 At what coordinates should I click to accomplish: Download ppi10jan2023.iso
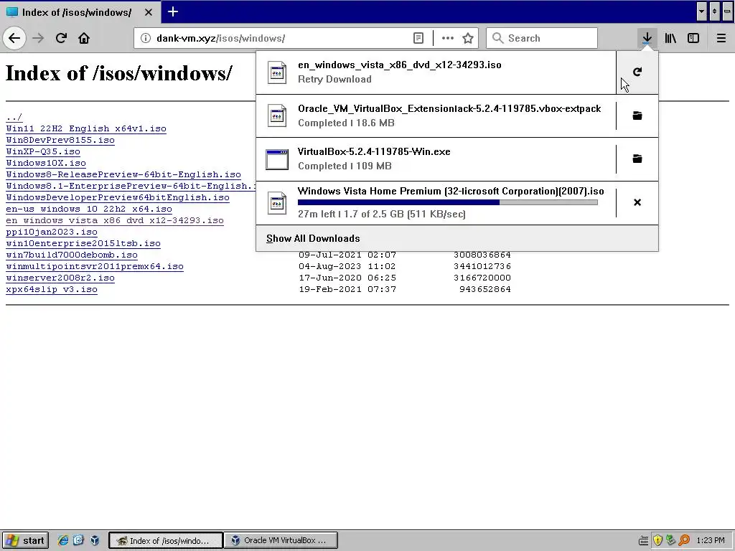point(52,232)
